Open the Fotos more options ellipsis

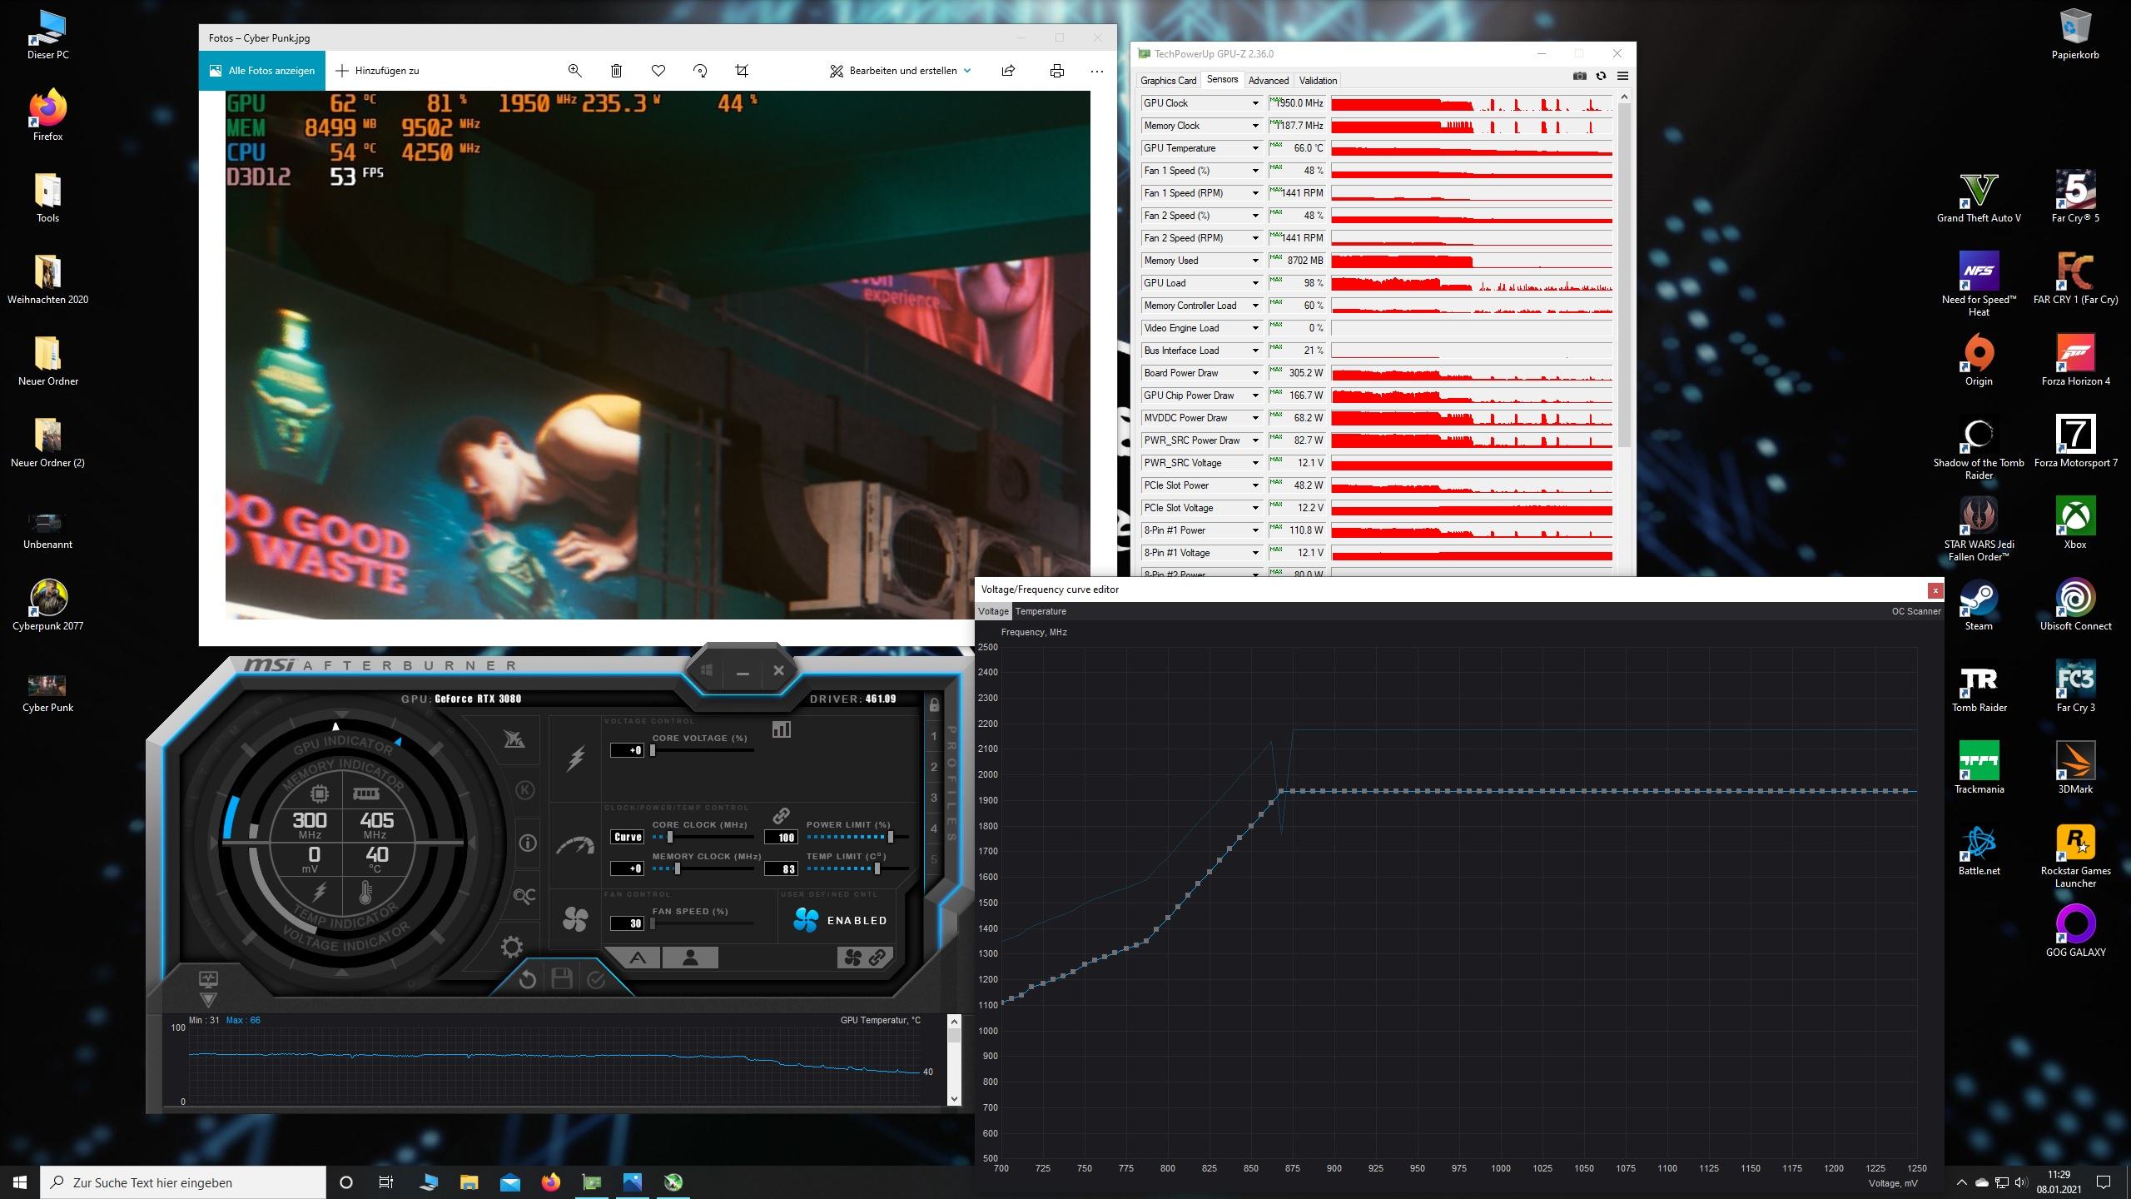(1097, 71)
